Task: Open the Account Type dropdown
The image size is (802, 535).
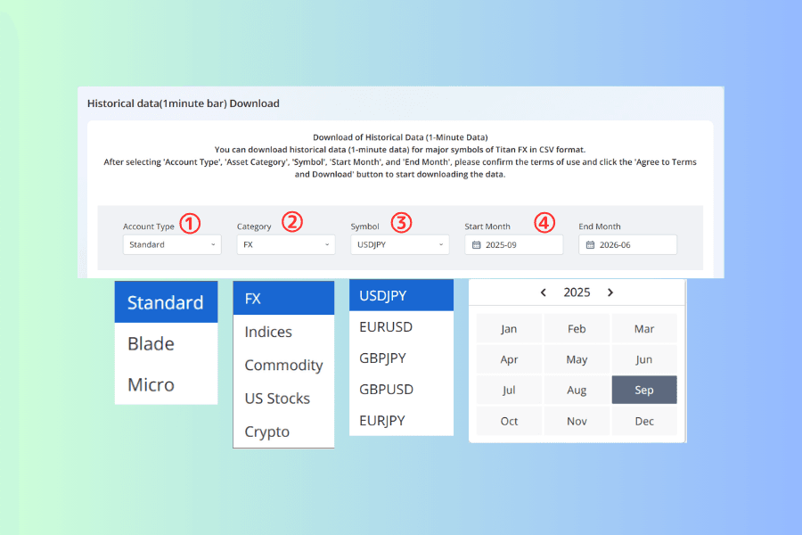Action: click(172, 244)
